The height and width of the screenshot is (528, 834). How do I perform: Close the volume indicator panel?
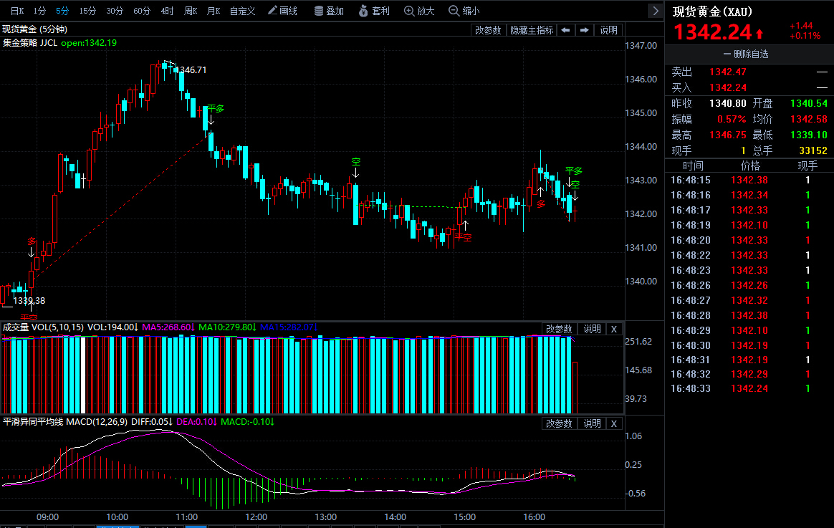[x=614, y=329]
